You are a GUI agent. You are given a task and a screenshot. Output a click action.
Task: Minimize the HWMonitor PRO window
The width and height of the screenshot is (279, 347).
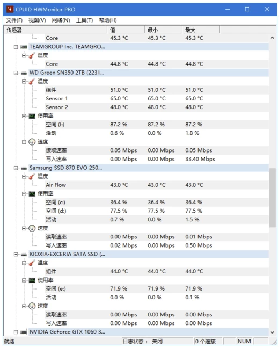point(227,9)
